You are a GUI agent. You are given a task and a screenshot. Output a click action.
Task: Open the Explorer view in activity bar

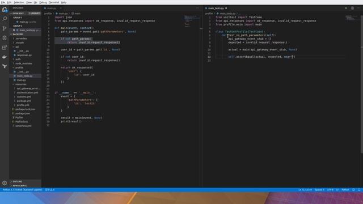tap(5, 10)
